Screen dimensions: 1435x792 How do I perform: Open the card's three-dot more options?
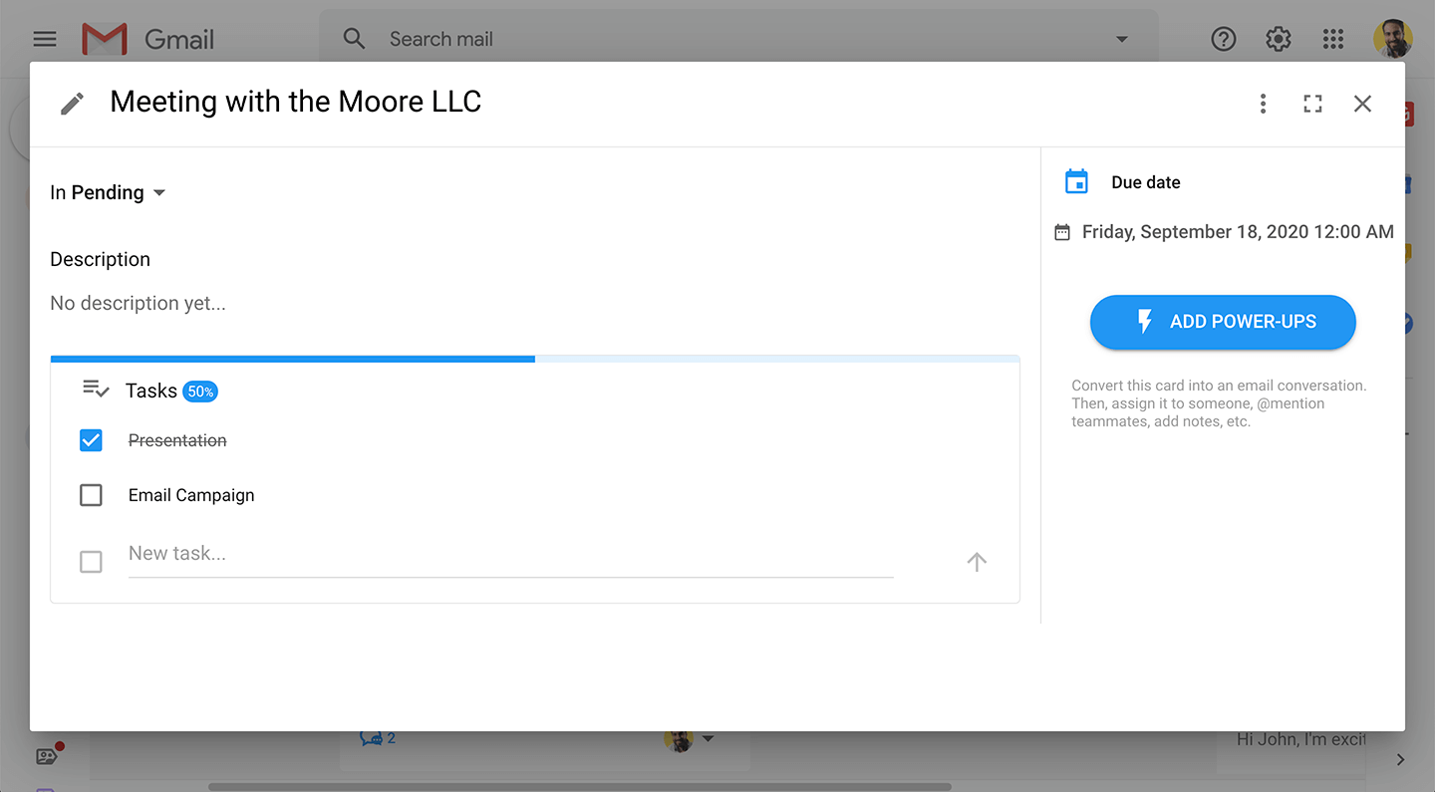point(1263,104)
